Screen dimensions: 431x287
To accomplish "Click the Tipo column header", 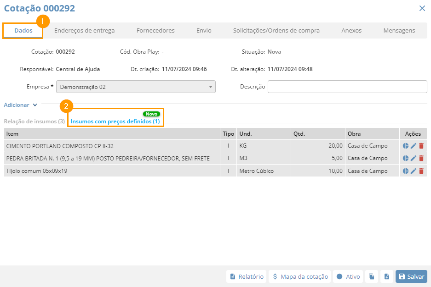I will pos(229,134).
